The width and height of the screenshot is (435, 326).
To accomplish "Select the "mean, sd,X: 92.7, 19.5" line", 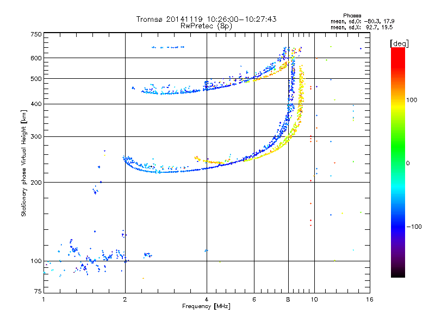I will click(x=362, y=27).
